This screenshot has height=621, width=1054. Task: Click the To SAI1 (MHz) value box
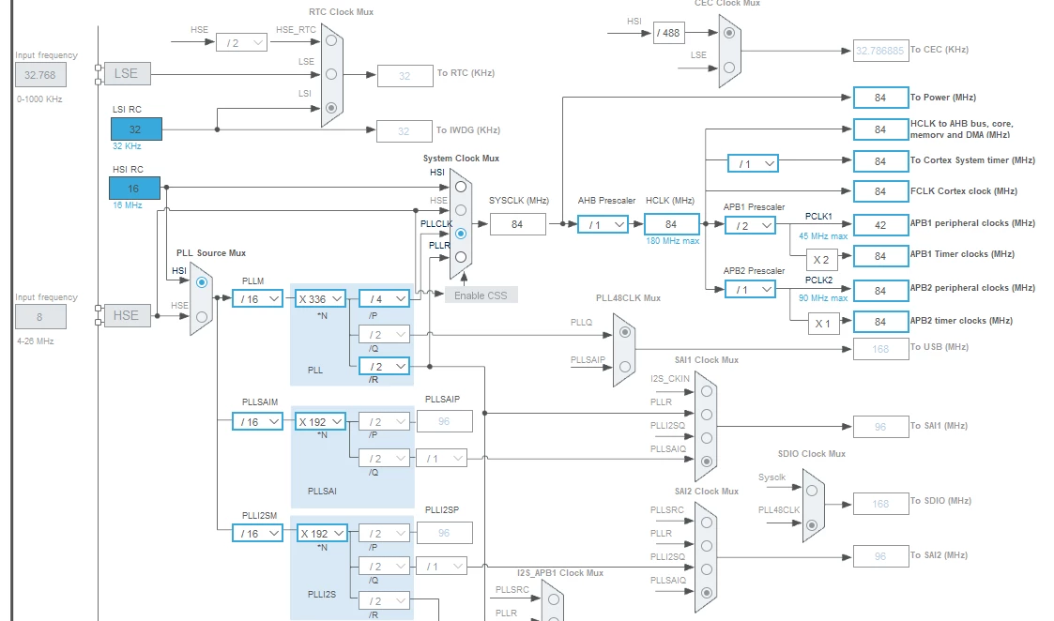(x=880, y=427)
